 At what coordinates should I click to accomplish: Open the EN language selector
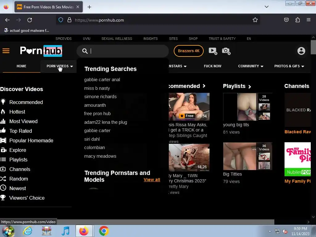pos(249,39)
